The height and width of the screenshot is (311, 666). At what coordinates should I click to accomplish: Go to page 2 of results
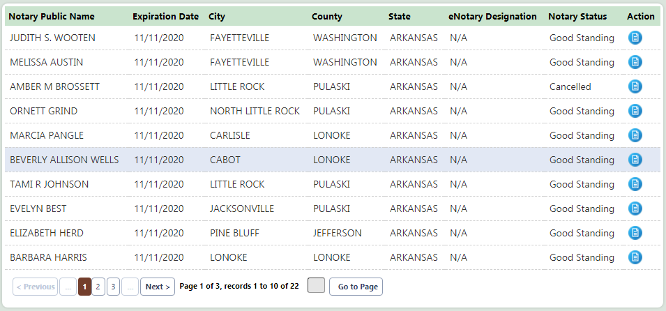point(98,287)
